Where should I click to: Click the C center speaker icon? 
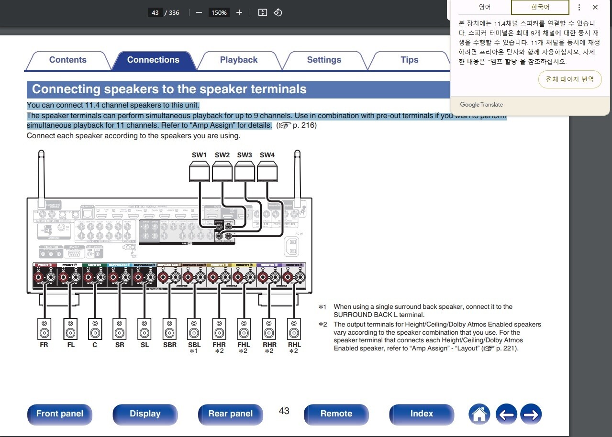point(95,328)
